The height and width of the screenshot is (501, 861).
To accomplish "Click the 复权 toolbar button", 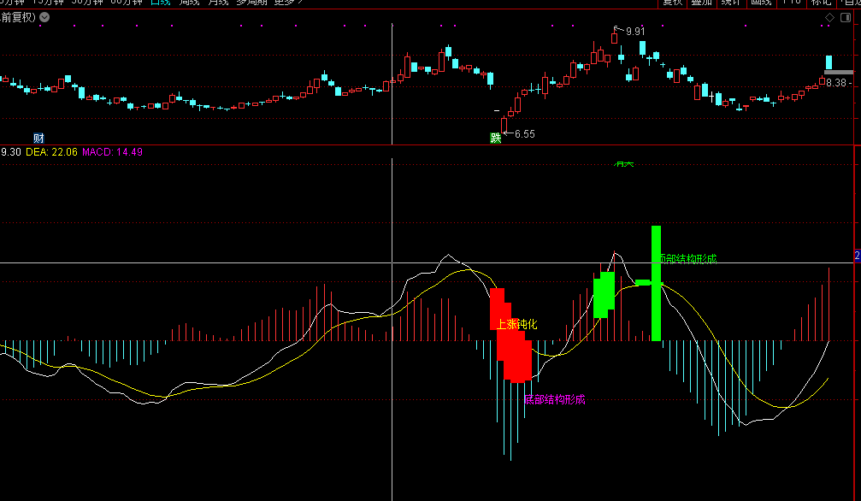I will (x=672, y=3).
